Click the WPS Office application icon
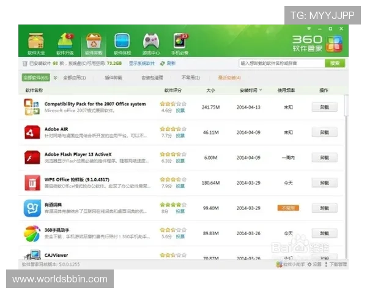The height and width of the screenshot is (294, 367). point(32,182)
